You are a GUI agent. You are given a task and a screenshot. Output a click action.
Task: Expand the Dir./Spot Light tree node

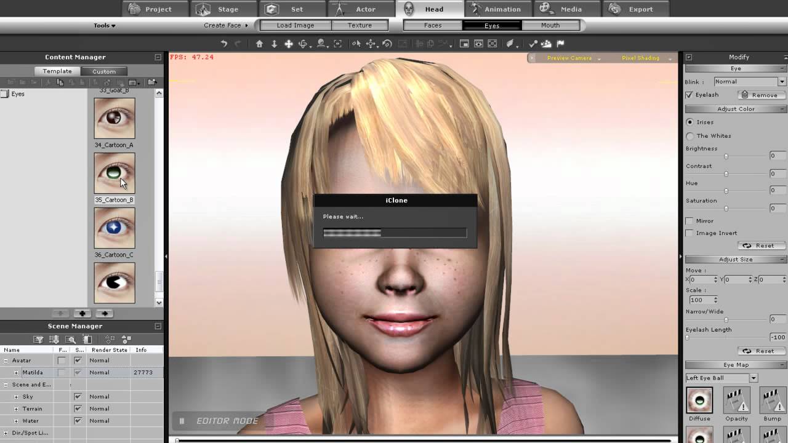click(6, 433)
